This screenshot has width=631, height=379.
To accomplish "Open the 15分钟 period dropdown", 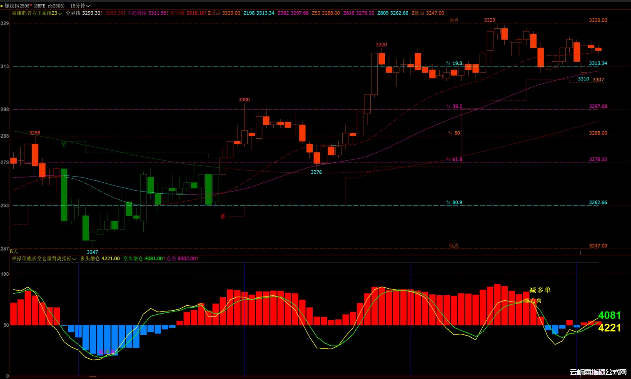I will (x=80, y=6).
